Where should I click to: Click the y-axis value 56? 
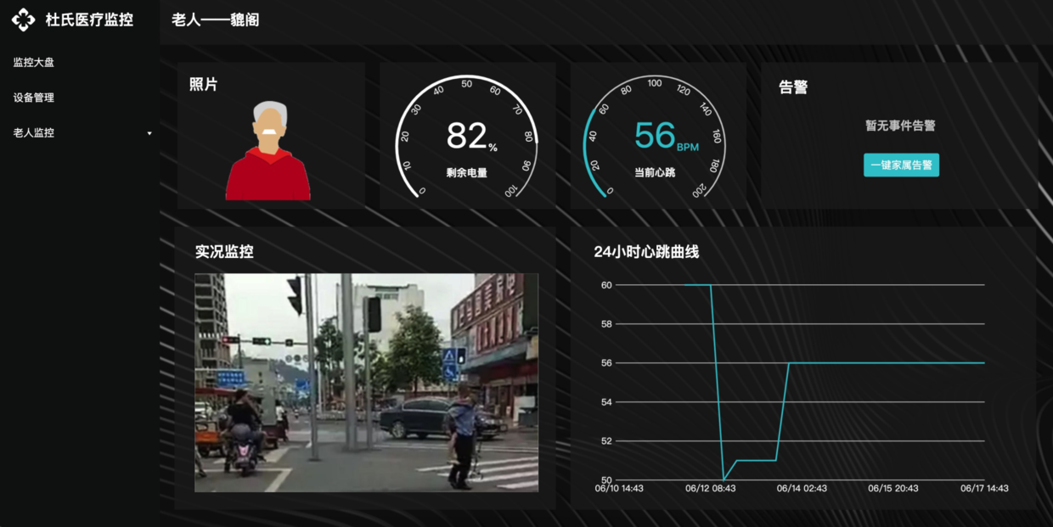coord(606,363)
